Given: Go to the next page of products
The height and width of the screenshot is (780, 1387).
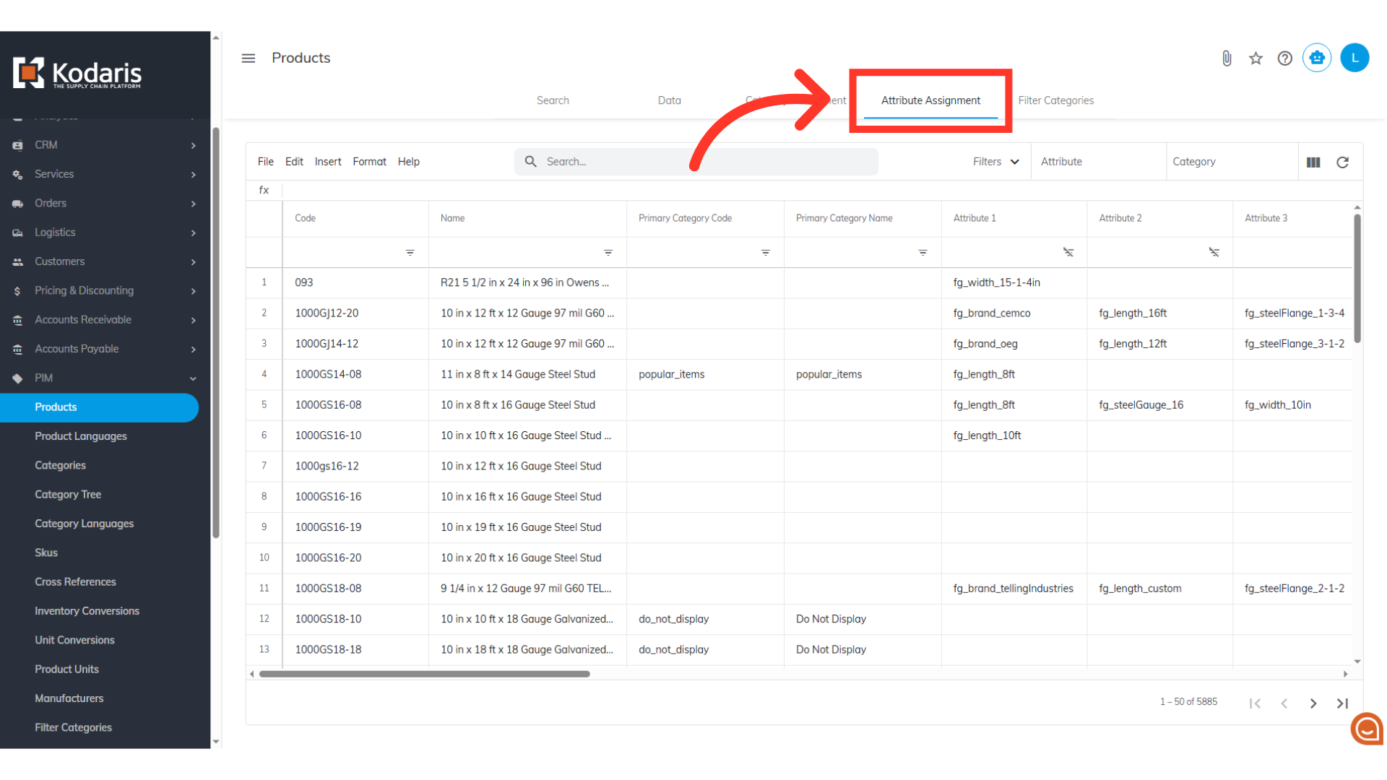Looking at the screenshot, I should [x=1313, y=703].
